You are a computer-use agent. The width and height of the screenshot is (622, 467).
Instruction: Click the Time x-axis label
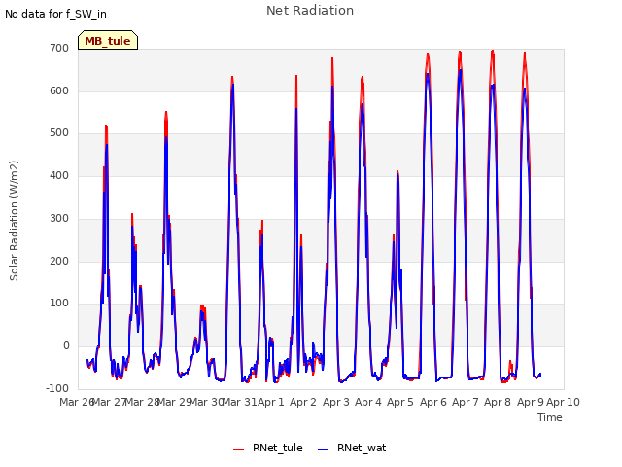coord(550,417)
